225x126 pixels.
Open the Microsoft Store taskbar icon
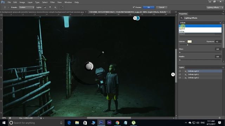85,122
